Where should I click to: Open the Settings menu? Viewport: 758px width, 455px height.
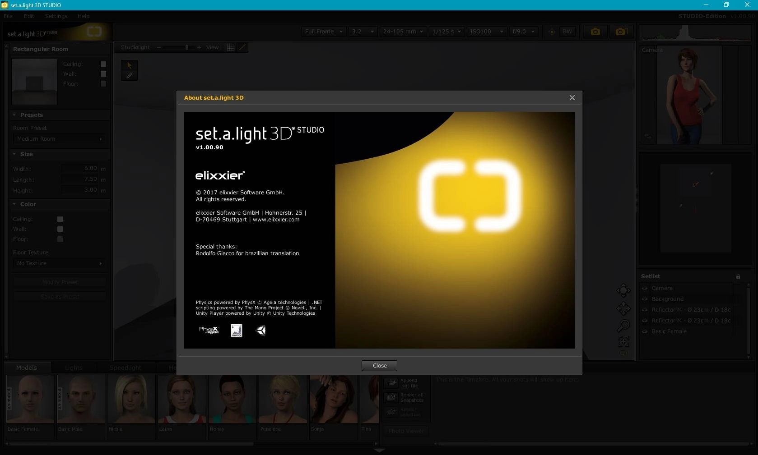(x=56, y=16)
